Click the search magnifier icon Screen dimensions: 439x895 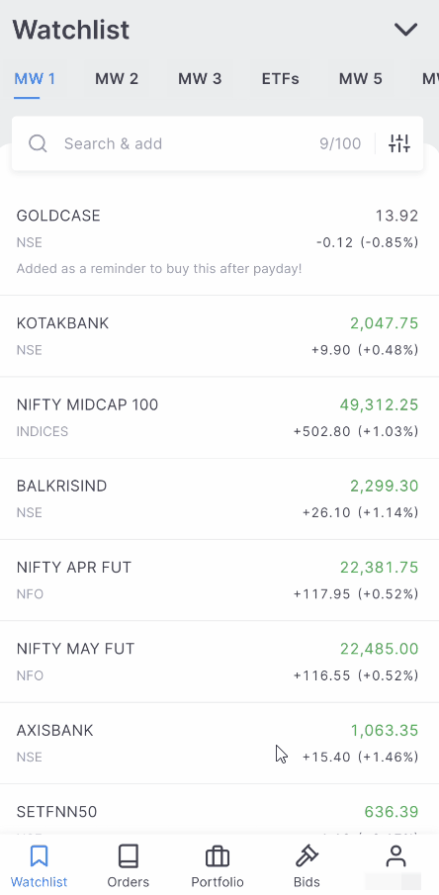38,143
